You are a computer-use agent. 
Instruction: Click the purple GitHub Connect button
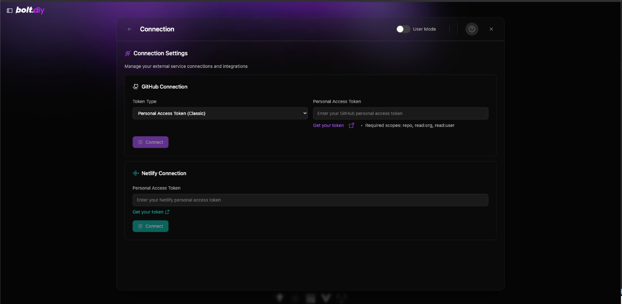[151, 142]
